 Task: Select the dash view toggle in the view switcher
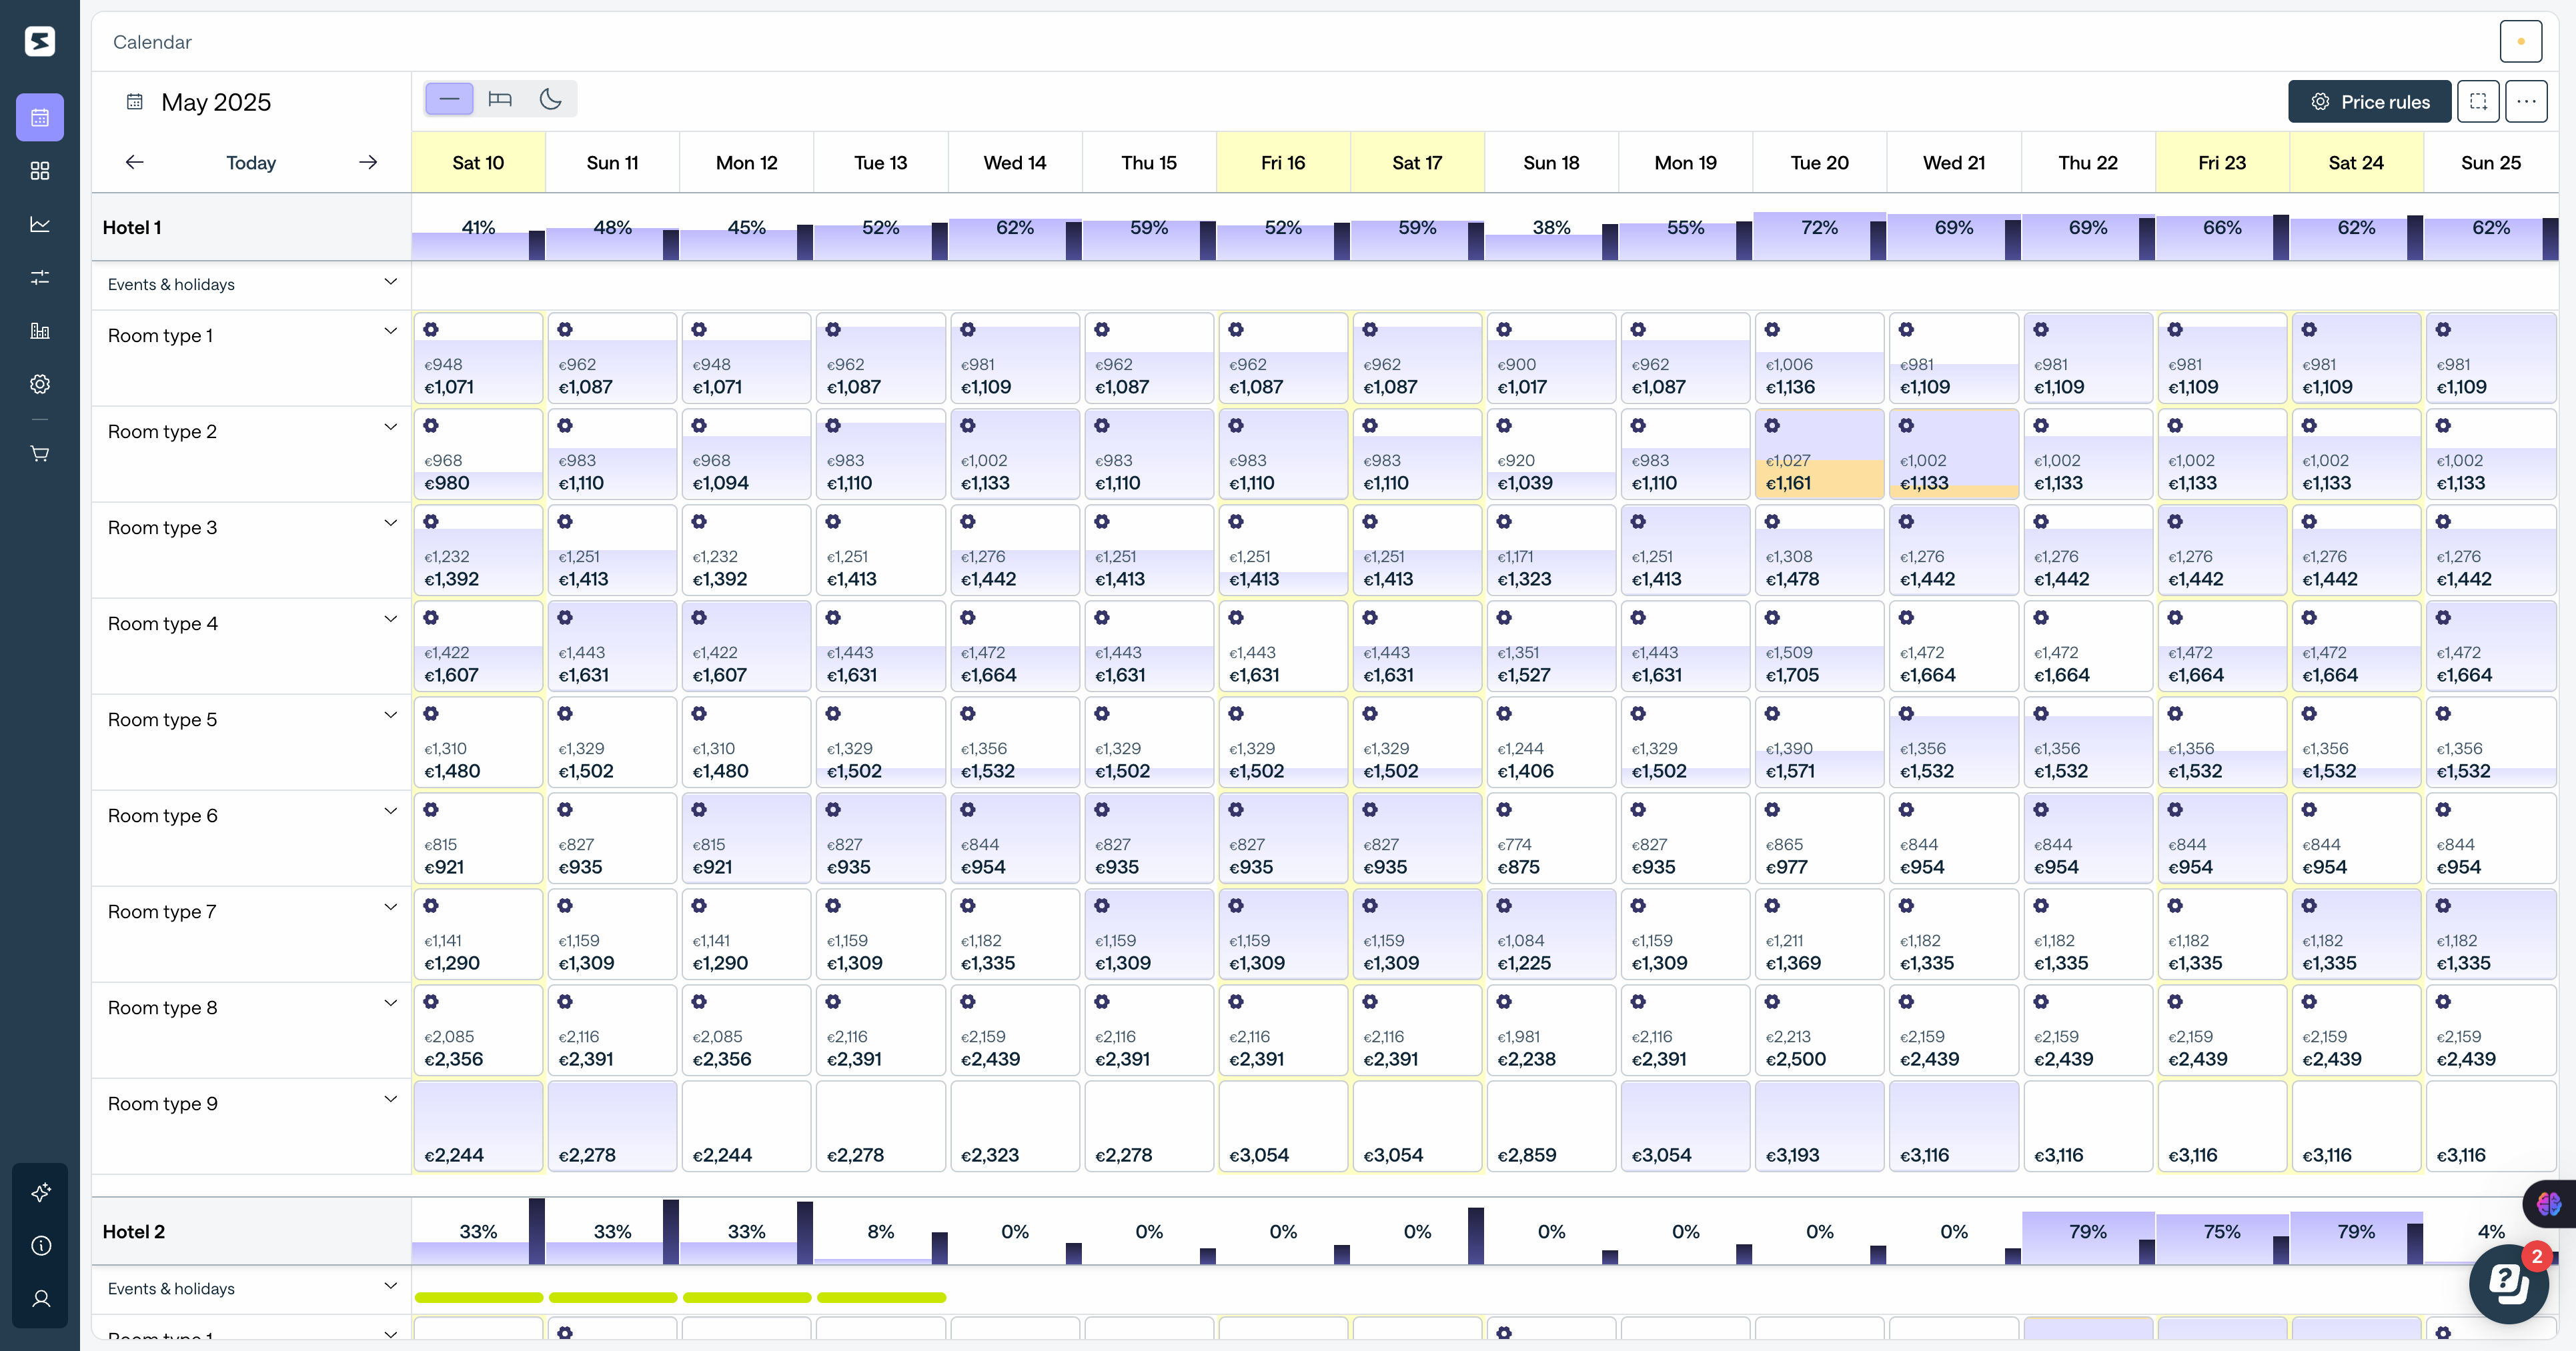[449, 99]
